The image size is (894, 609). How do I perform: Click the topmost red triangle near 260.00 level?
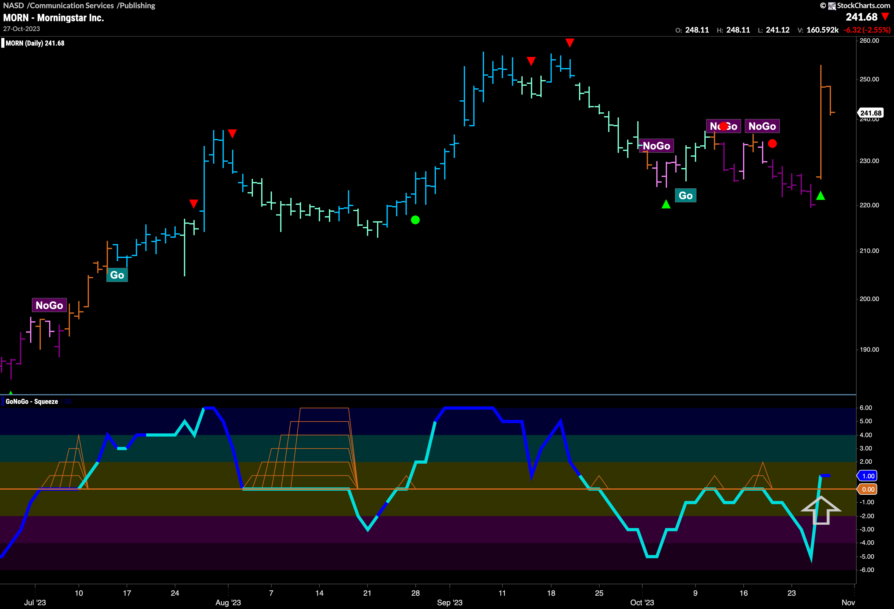tap(570, 43)
